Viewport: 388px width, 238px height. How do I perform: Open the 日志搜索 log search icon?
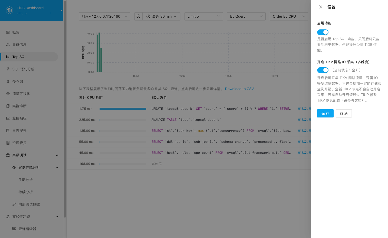[x=8, y=130]
